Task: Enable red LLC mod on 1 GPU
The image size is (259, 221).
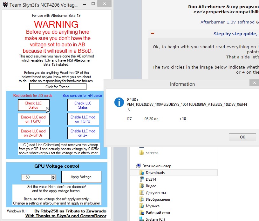Action: pyautogui.click(x=34, y=119)
